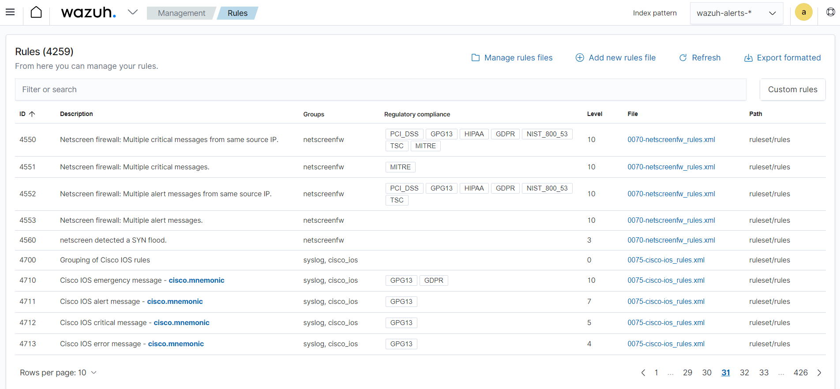The width and height of the screenshot is (840, 389).
Task: Click NIST_800_53 badge in rule 4552
Action: (547, 188)
